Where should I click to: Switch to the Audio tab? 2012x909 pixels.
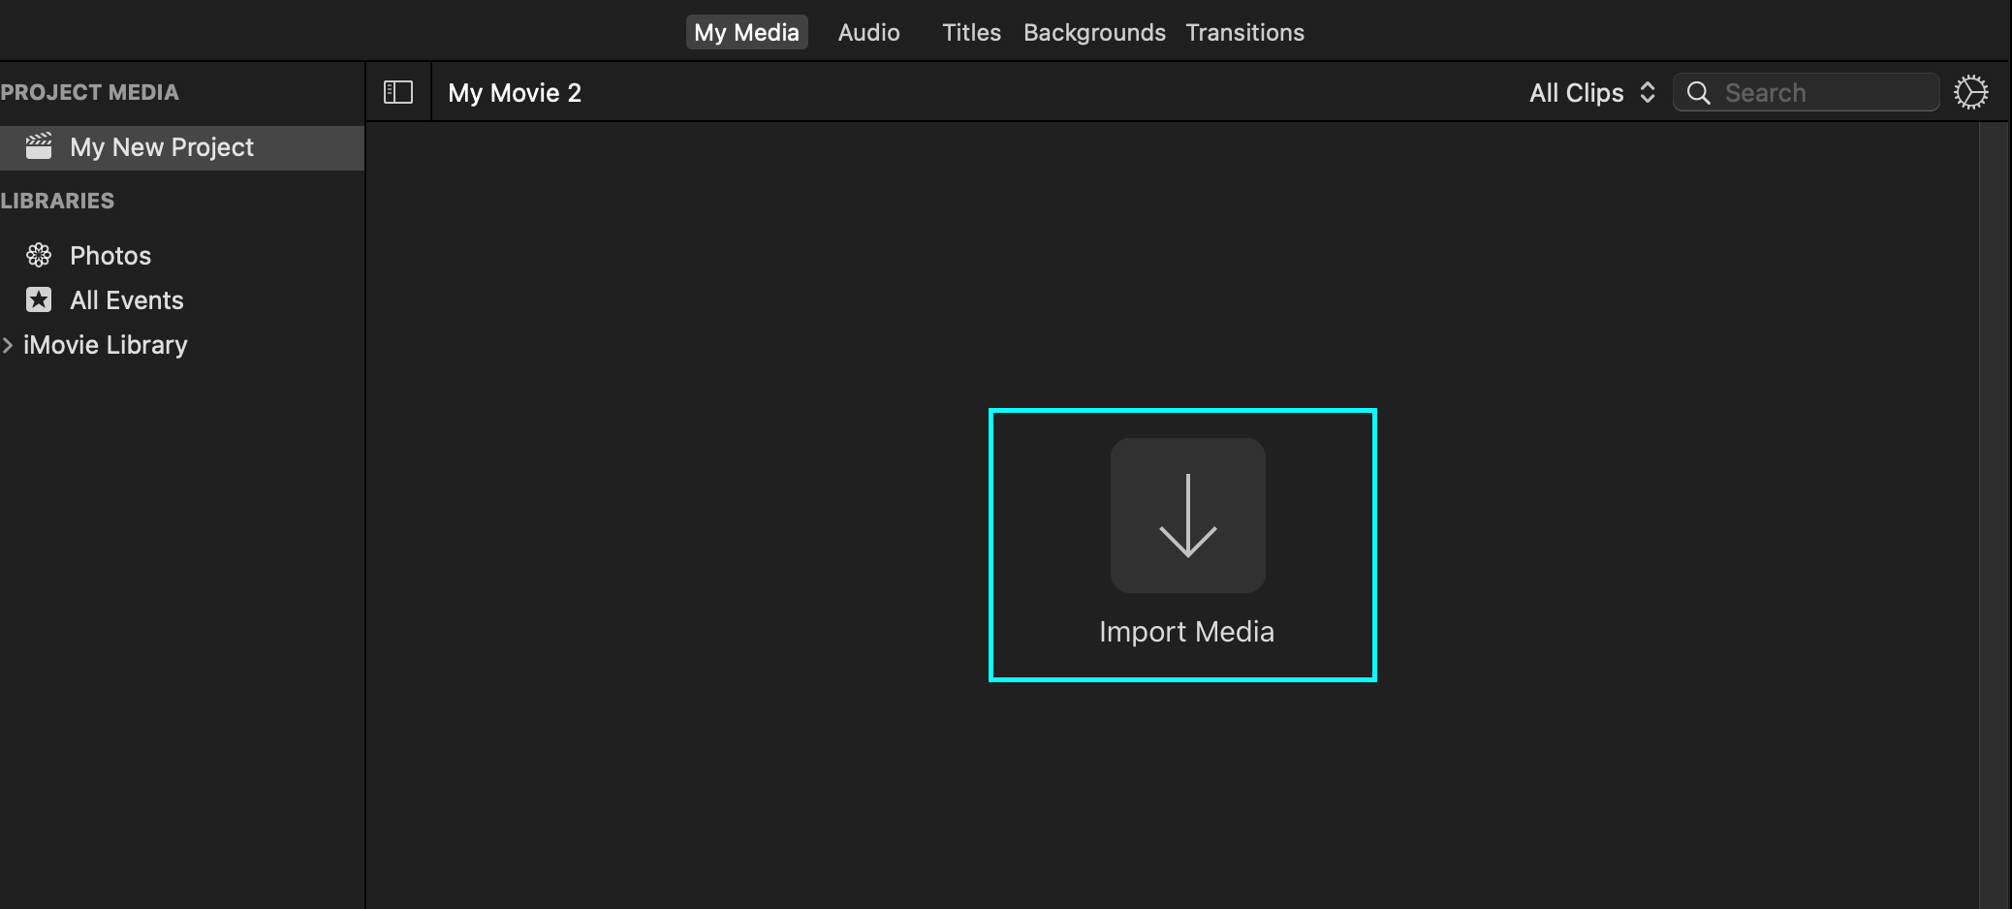(x=868, y=31)
